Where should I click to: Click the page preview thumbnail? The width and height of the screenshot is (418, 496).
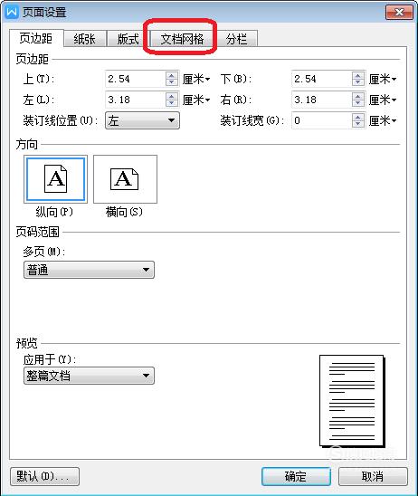coord(352,401)
